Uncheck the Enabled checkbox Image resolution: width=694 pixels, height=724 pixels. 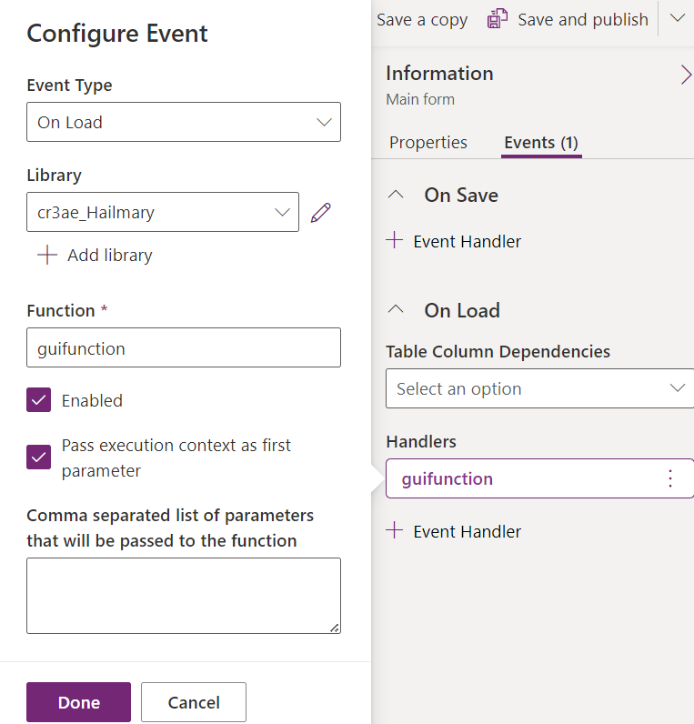(x=39, y=400)
